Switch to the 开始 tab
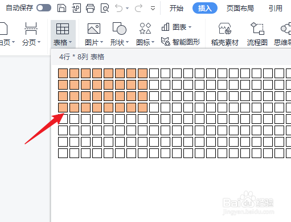The height and width of the screenshot is (222, 291). coord(177,8)
